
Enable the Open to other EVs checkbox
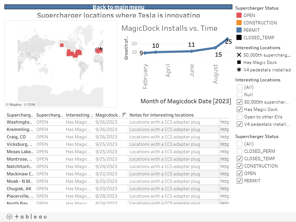tap(239, 117)
